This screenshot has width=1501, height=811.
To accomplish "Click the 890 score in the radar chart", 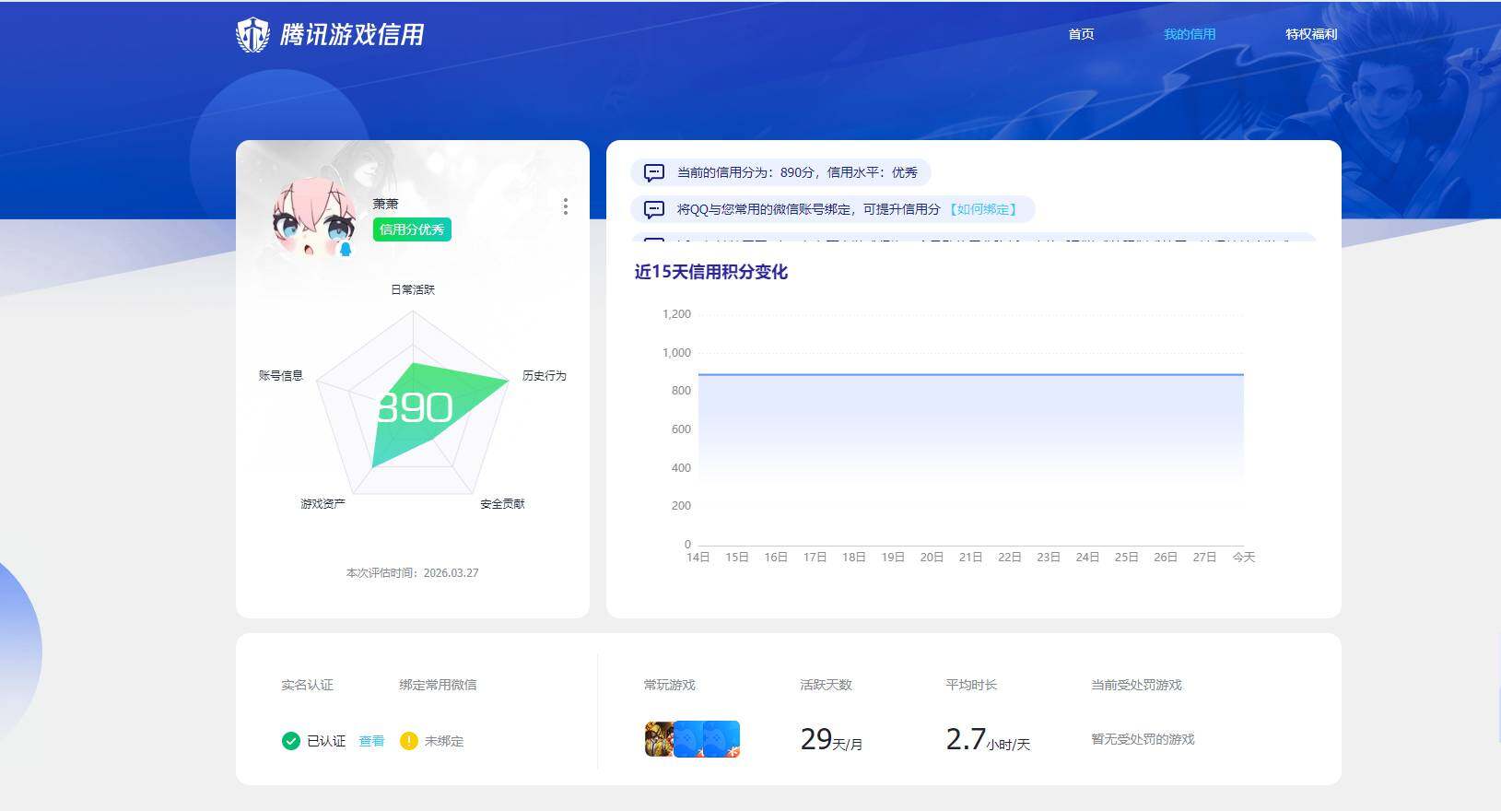I will [x=415, y=407].
